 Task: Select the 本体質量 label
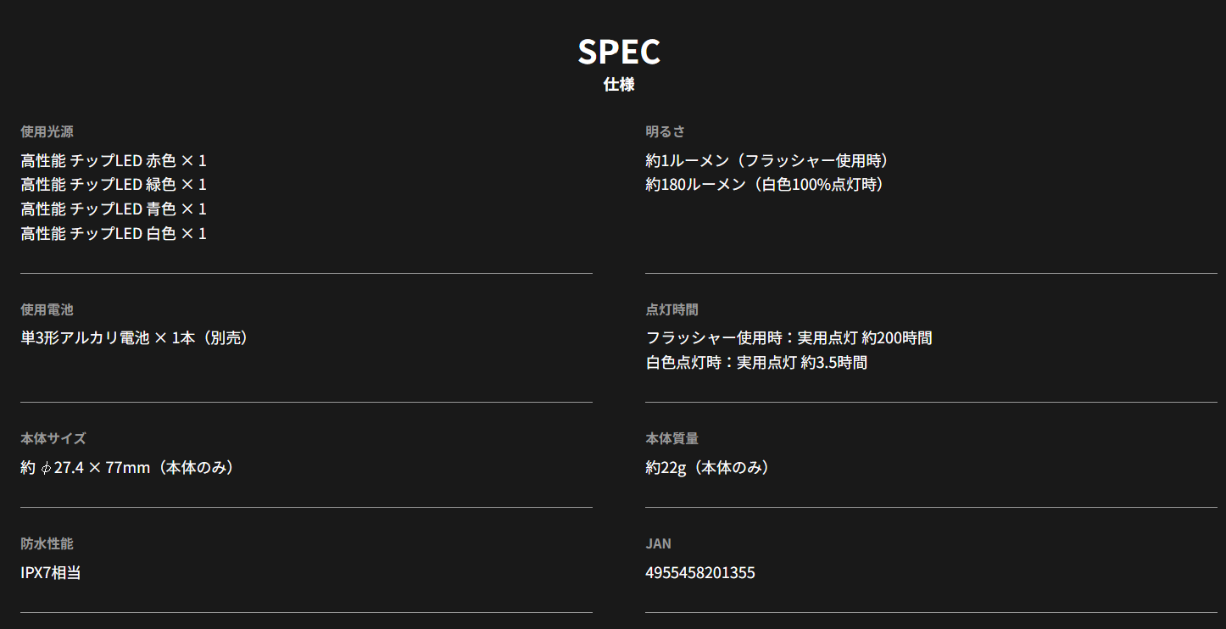pos(672,438)
